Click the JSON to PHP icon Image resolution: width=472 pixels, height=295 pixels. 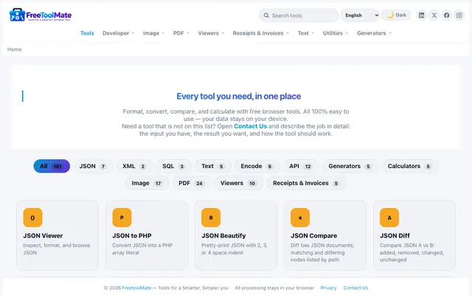point(122,218)
